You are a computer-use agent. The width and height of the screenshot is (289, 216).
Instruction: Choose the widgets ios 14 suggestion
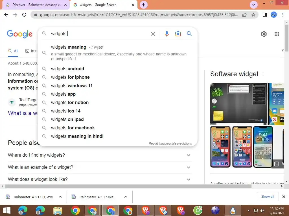117,111
